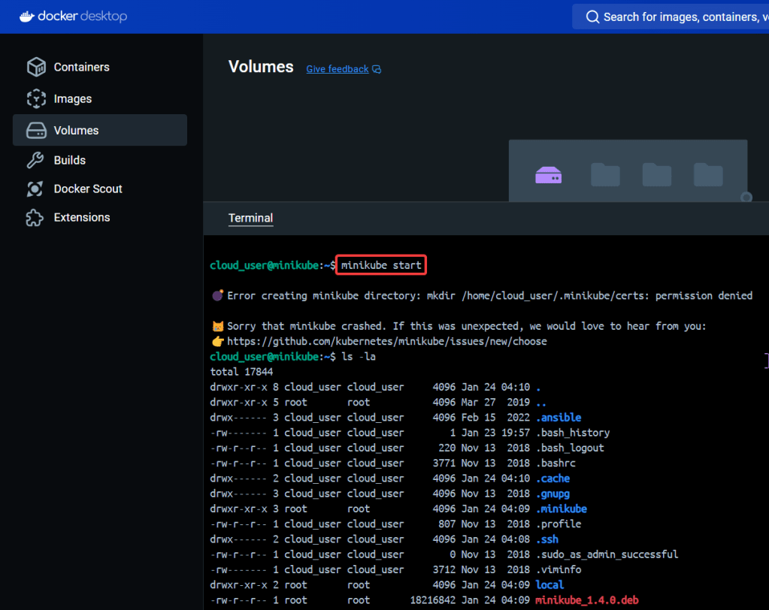Open the Give feedback link
769x610 pixels.
tap(337, 69)
